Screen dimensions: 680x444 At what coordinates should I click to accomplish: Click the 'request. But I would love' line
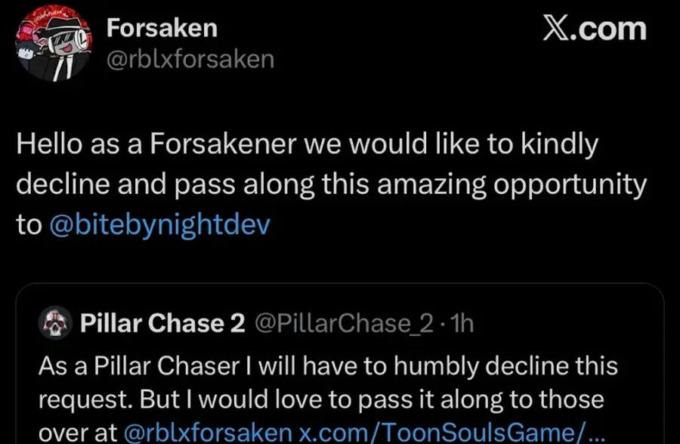(x=321, y=399)
